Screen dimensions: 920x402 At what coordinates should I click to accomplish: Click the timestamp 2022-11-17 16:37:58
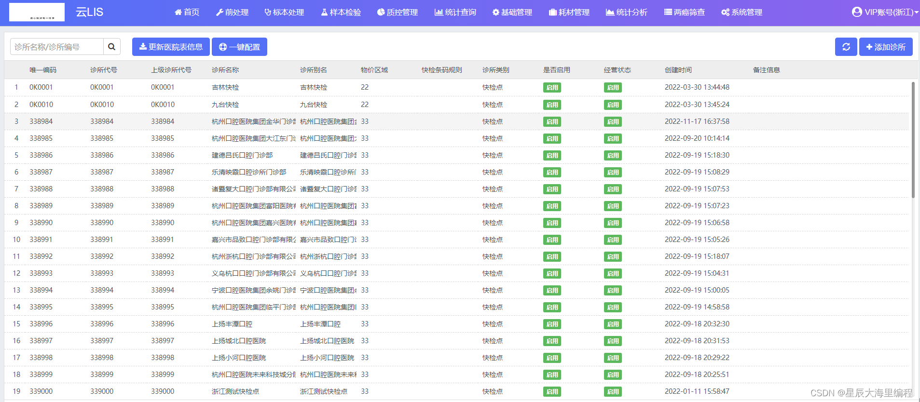coord(697,121)
